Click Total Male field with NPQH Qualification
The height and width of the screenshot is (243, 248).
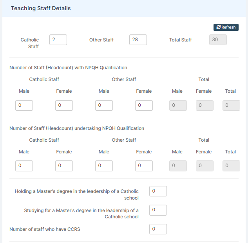click(178, 105)
